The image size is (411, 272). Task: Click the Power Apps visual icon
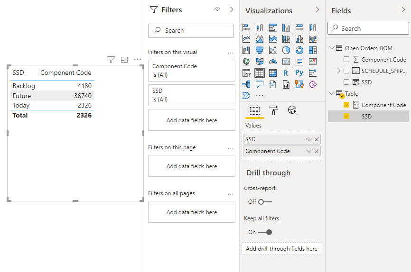click(x=313, y=84)
